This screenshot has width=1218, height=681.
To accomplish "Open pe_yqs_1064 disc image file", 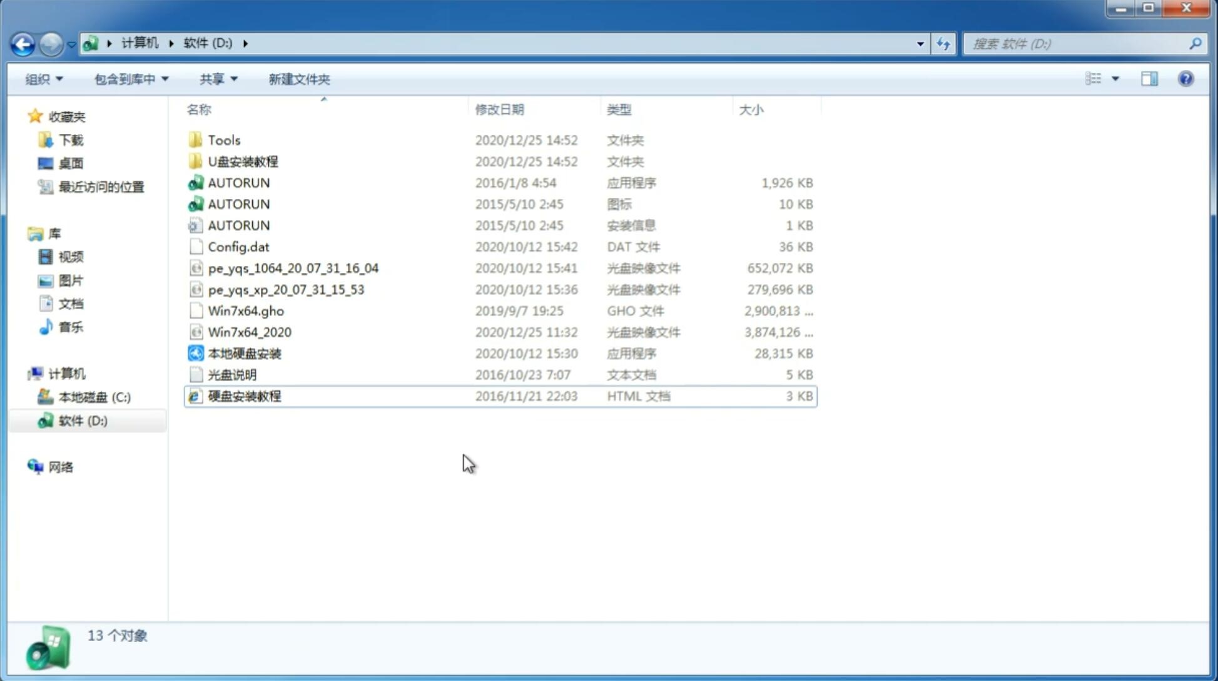I will click(x=293, y=268).
